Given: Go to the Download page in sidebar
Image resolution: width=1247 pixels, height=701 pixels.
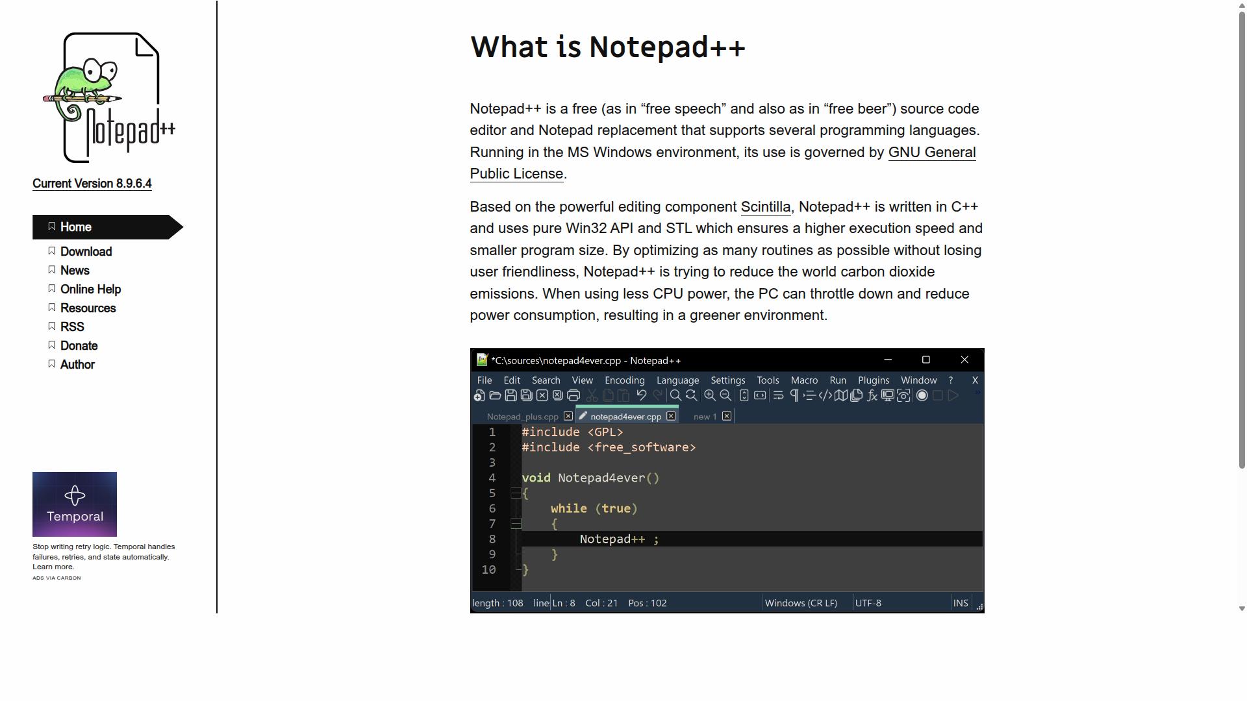Looking at the screenshot, I should [86, 252].
